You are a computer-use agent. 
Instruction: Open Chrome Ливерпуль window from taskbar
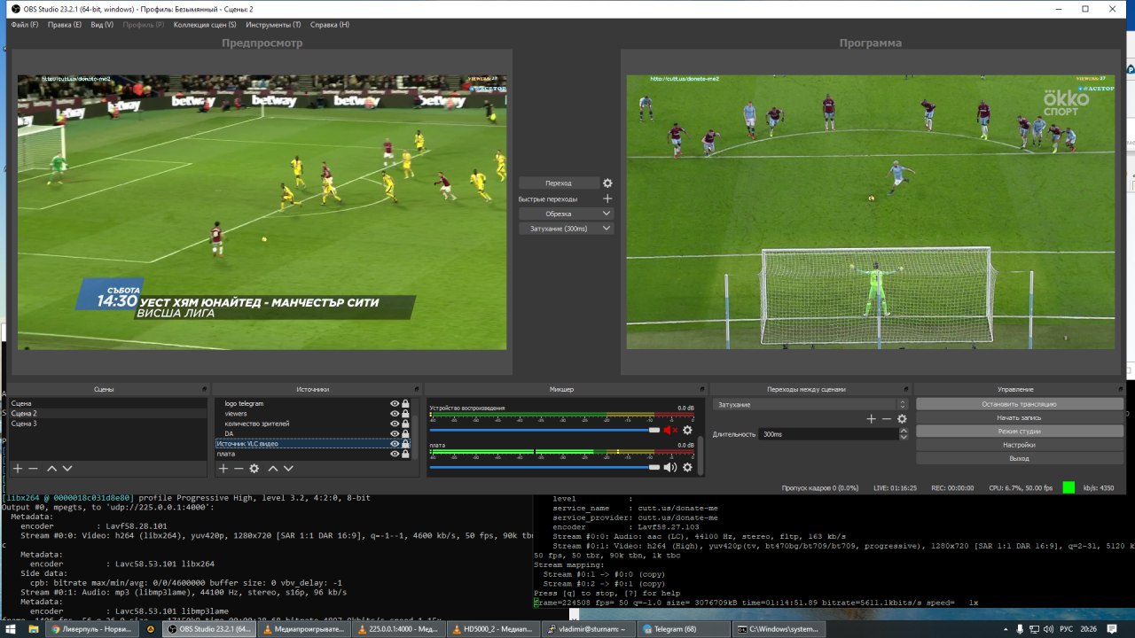[90, 629]
